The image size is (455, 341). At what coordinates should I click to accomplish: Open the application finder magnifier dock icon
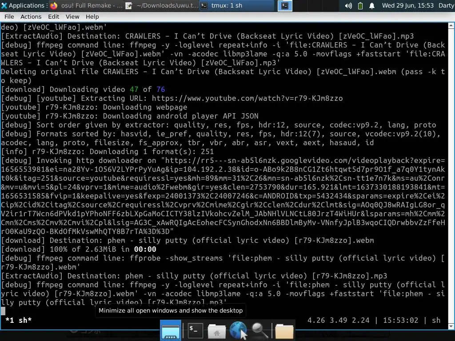259,330
